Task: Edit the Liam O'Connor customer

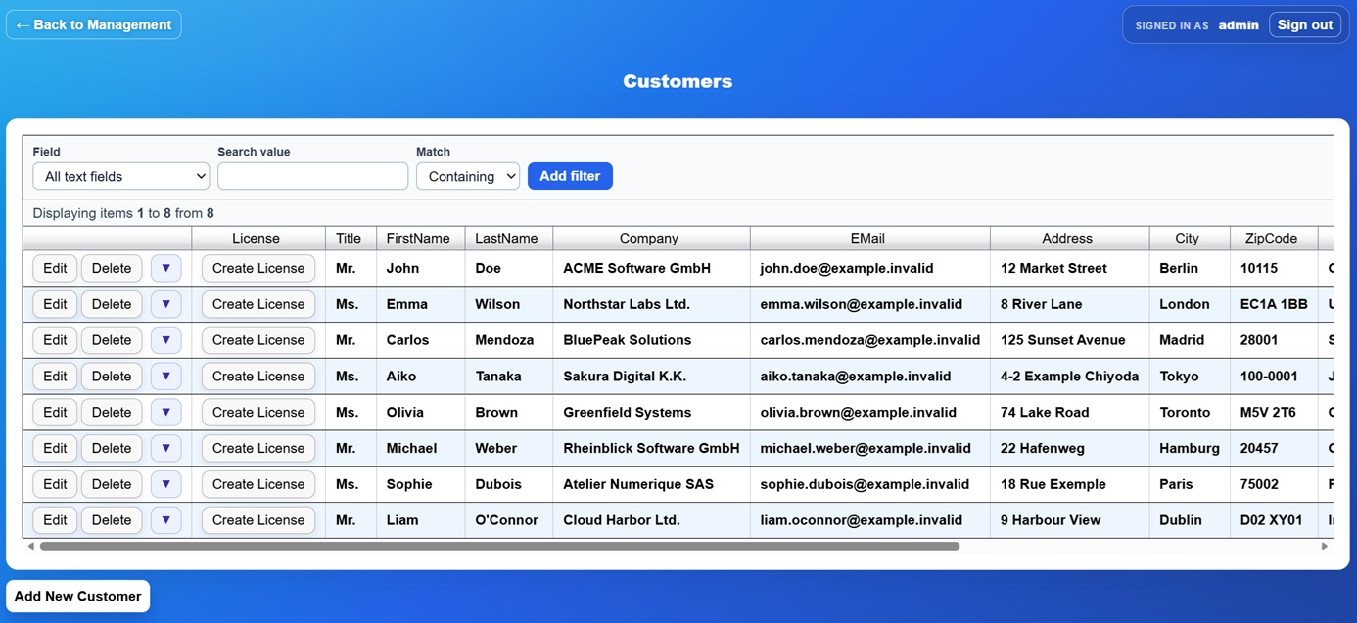Action: pos(55,520)
